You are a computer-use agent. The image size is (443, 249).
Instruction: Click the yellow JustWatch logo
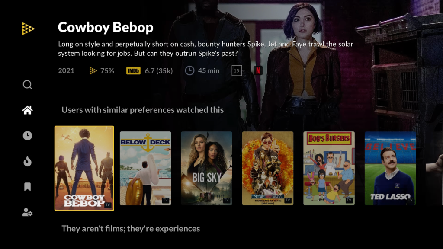coord(28,29)
